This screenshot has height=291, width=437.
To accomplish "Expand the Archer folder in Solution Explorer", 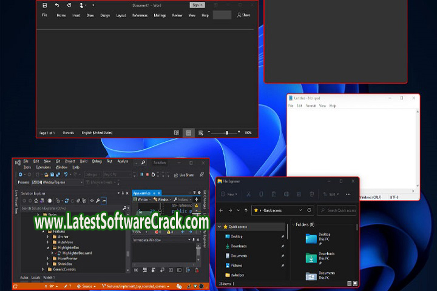I will click(48, 236).
